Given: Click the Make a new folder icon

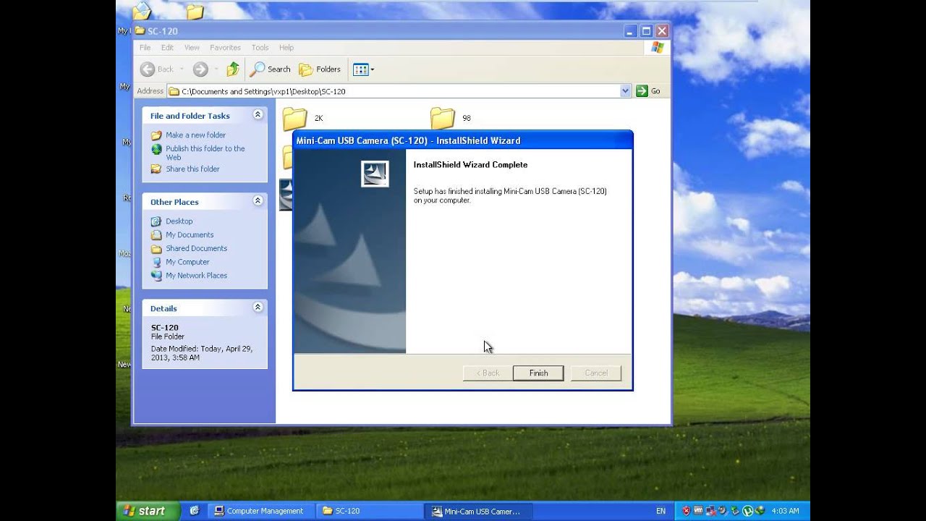Looking at the screenshot, I should click(x=156, y=135).
